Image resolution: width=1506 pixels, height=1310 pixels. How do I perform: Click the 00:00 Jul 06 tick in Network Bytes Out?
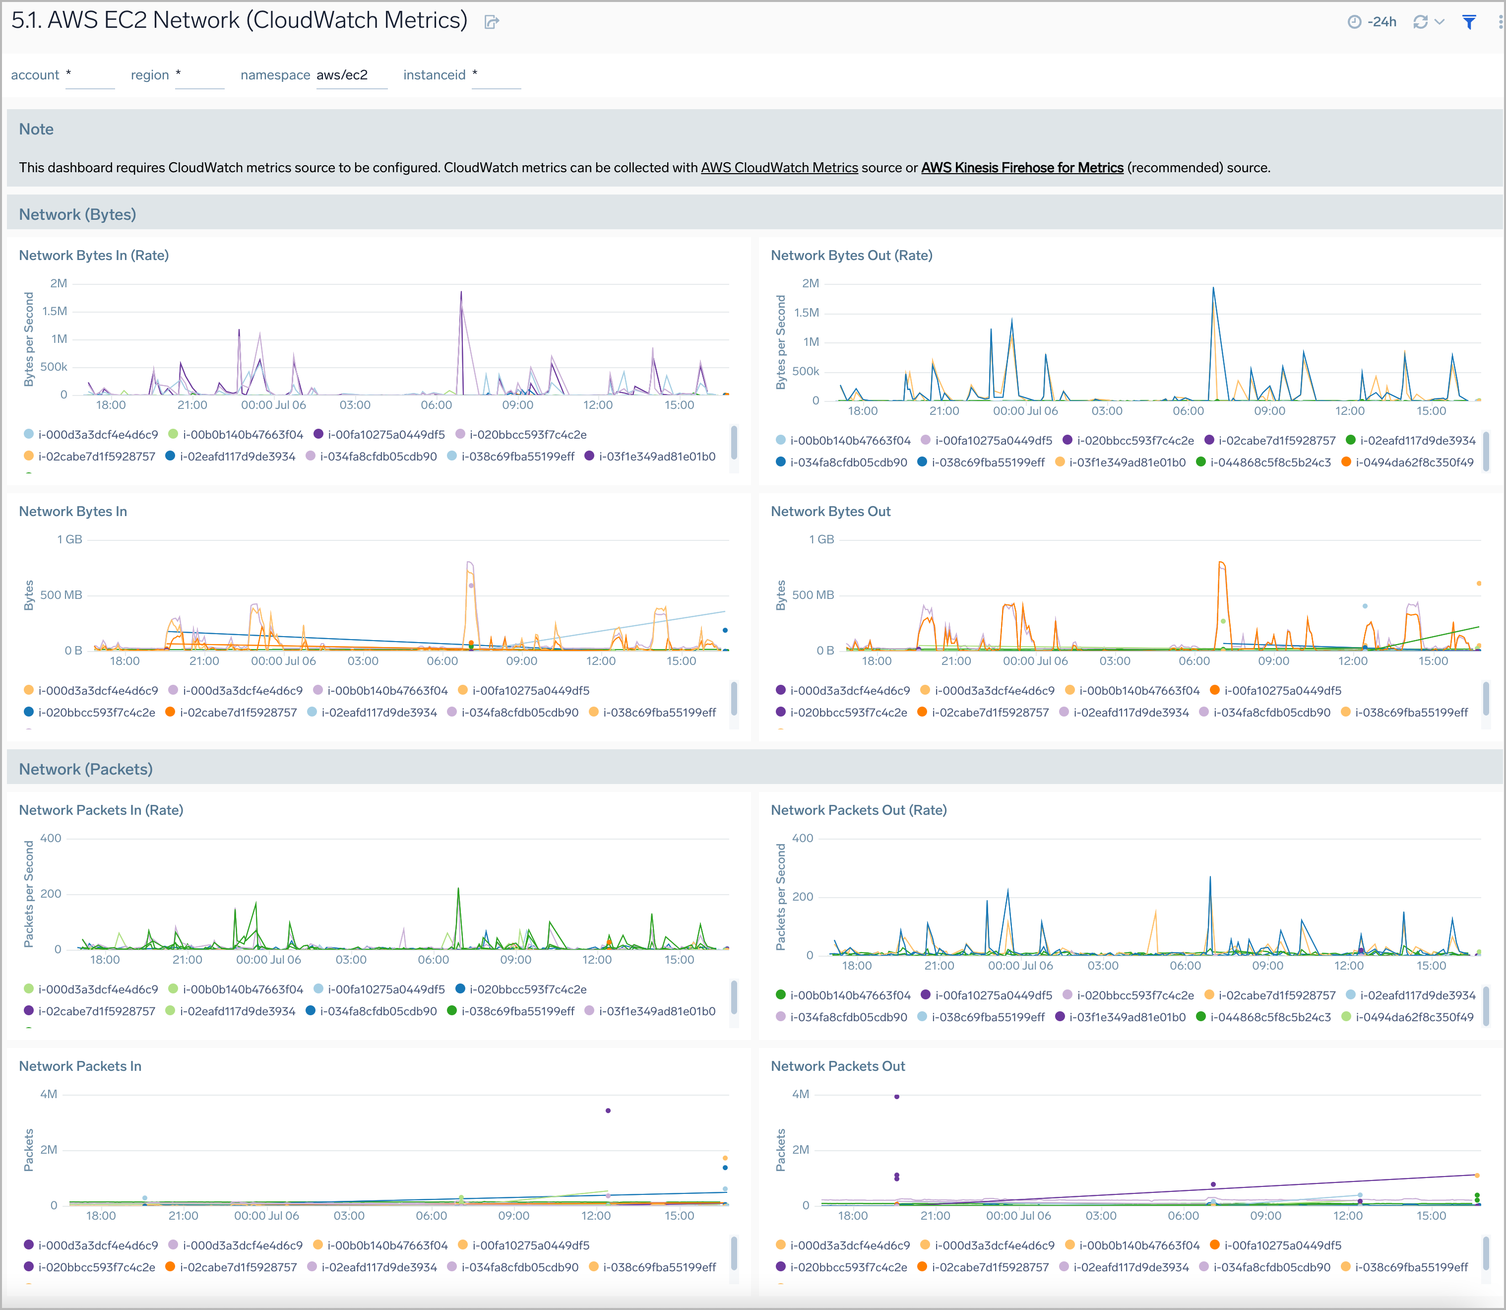click(1035, 661)
